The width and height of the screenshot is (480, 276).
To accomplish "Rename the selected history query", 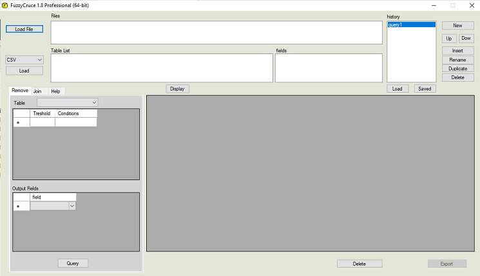I will pos(457,60).
